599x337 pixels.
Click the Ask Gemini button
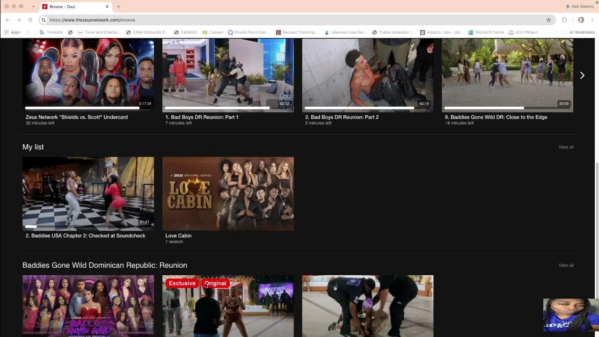[580, 7]
